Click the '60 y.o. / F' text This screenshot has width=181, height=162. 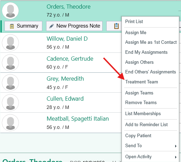[x=57, y=67]
